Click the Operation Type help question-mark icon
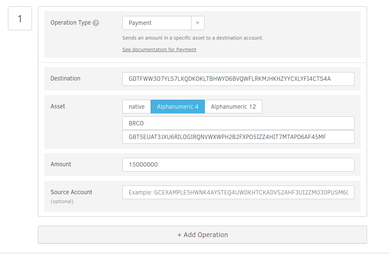Image resolution: width=389 pixels, height=254 pixels. click(x=96, y=23)
